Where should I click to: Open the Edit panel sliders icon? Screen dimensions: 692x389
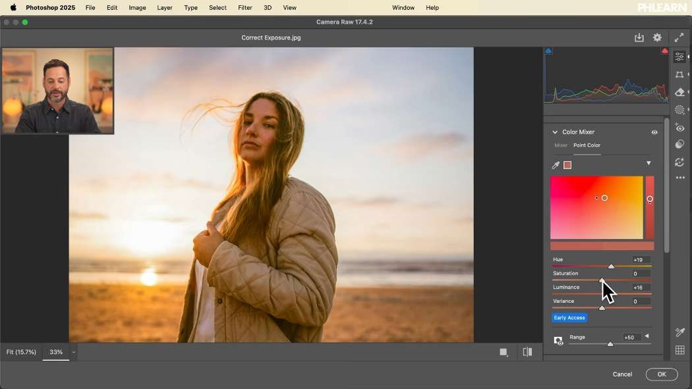pos(679,57)
